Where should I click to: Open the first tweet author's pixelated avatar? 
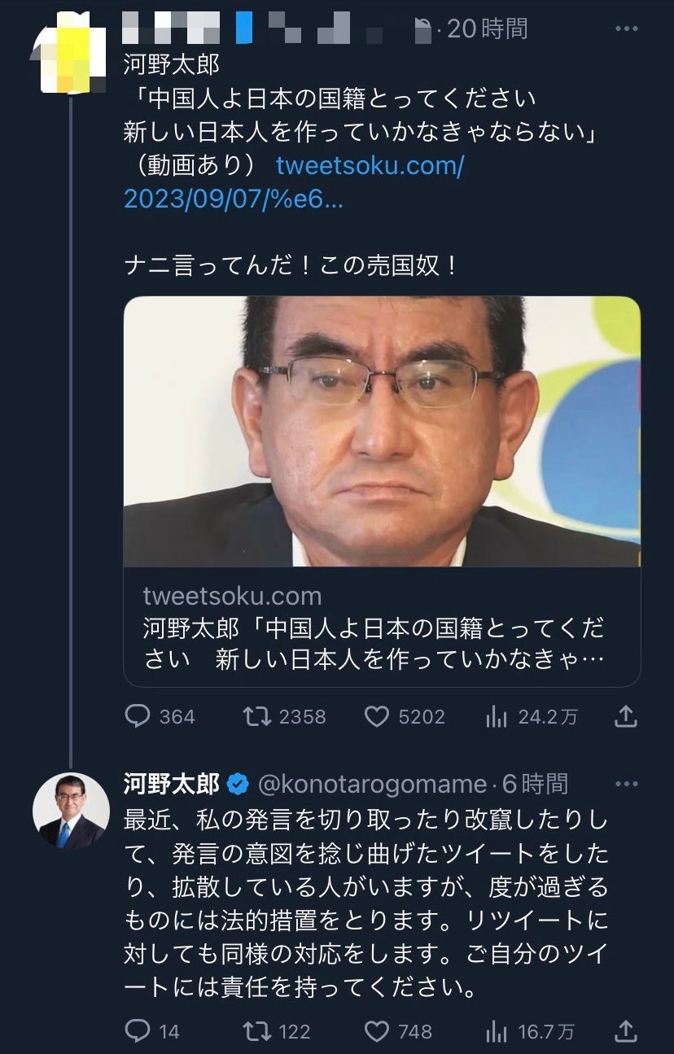71,57
